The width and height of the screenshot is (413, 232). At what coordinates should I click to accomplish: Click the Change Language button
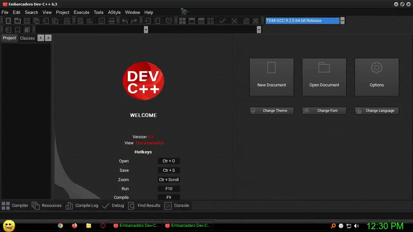click(x=377, y=111)
